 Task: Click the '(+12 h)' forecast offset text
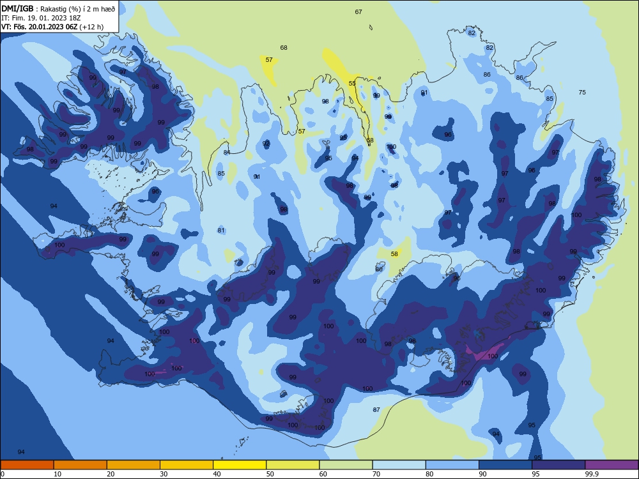[x=91, y=27]
